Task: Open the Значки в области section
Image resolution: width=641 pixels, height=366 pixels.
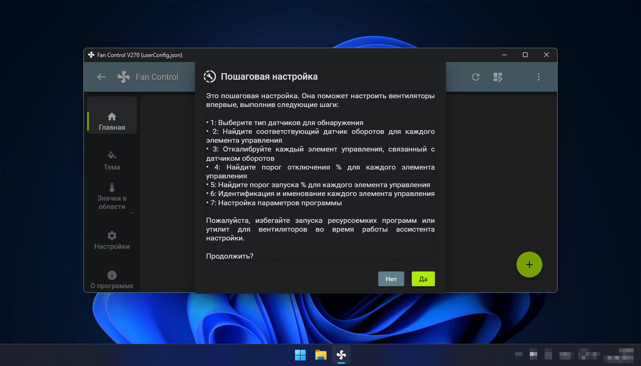Action: tap(112, 196)
